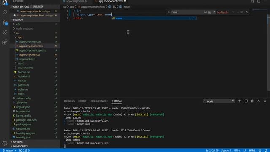Open the editor more actions ellipsis
The width and height of the screenshot is (270, 152).
(x=265, y=1)
